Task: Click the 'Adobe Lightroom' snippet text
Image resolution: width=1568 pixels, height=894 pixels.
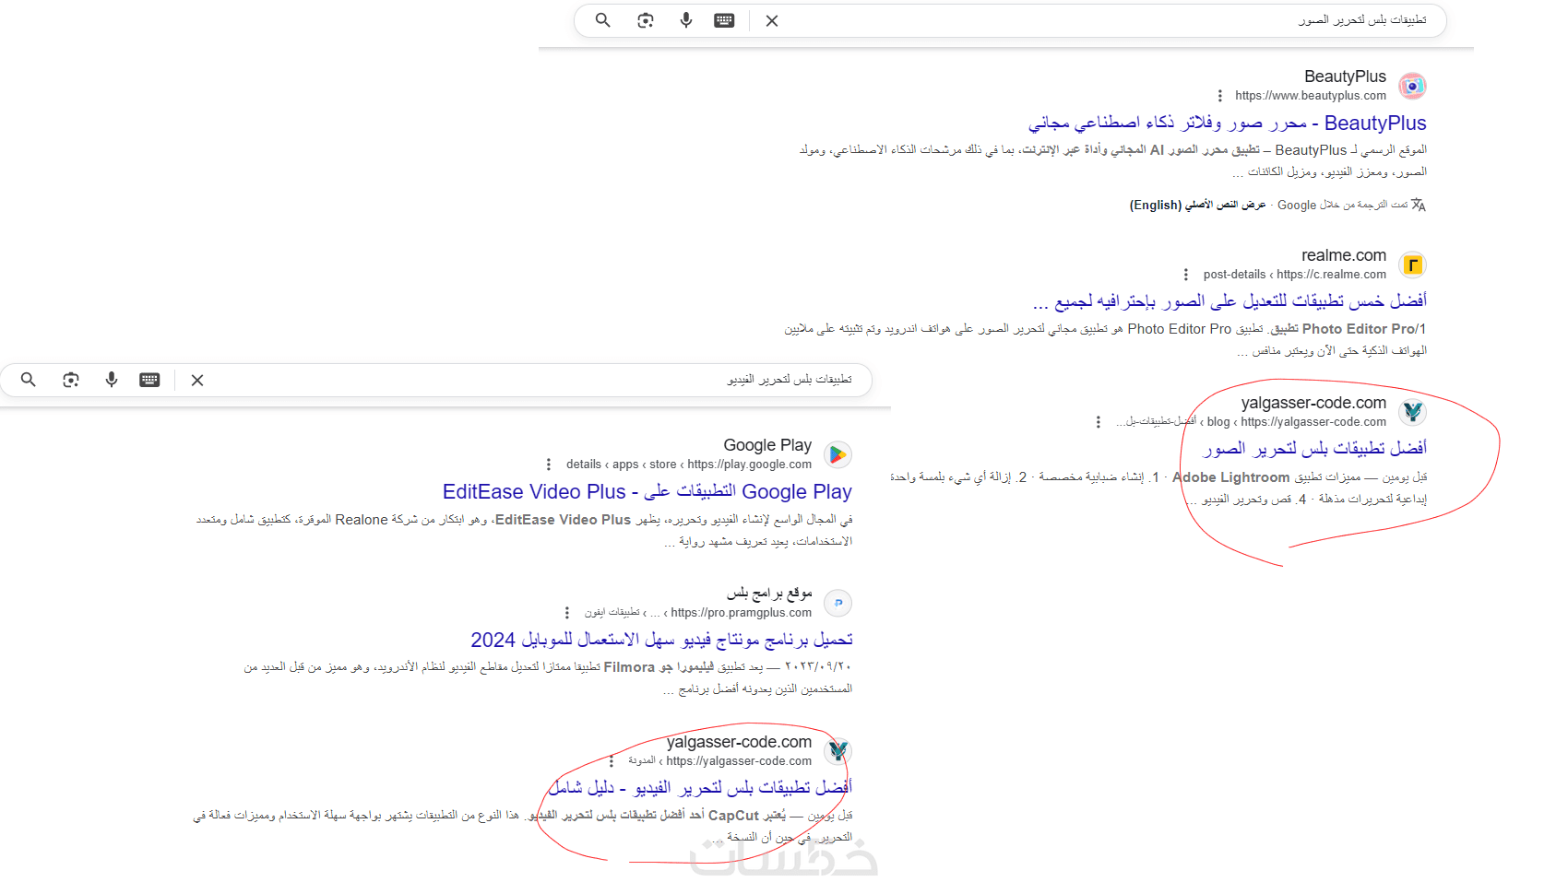Action: coord(1230,477)
